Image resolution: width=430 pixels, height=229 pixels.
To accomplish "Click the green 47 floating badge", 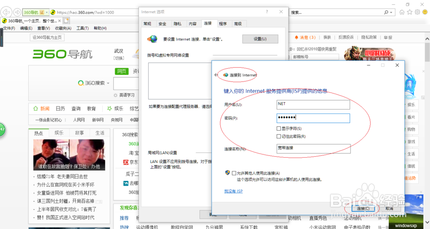I will [2, 129].
